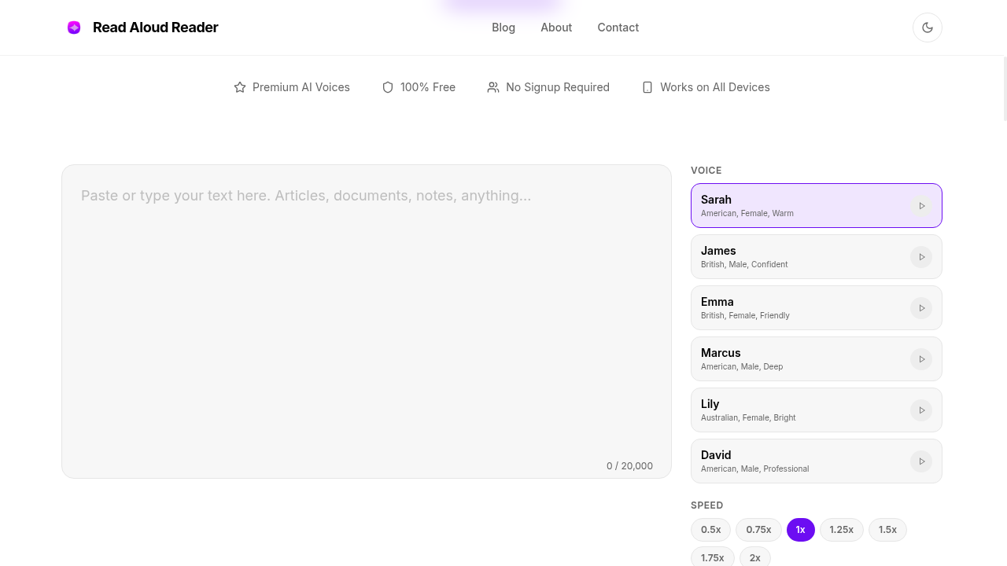Click the phone icon beside Works on All Devices

[x=647, y=87]
